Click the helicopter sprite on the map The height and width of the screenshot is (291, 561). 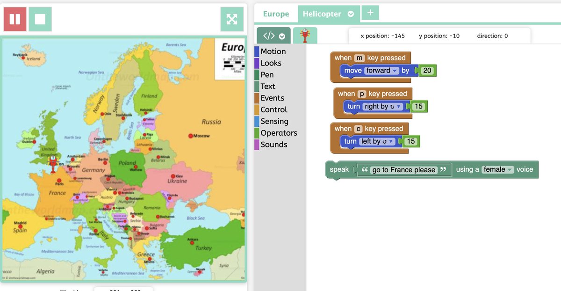pyautogui.click(x=53, y=164)
